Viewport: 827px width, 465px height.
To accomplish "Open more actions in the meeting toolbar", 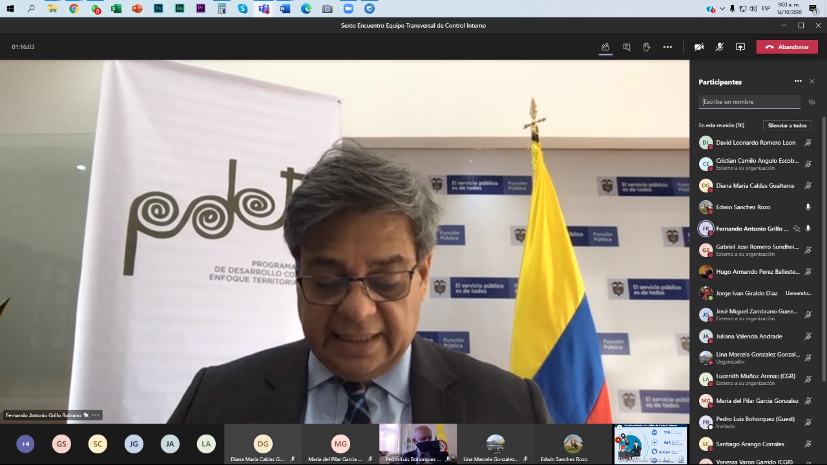I will click(x=667, y=47).
